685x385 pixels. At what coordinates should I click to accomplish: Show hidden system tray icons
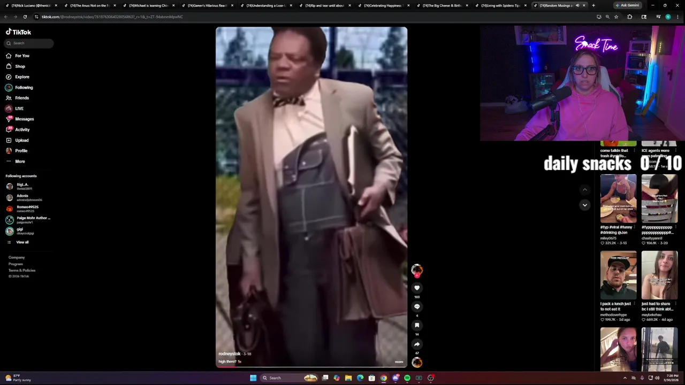click(x=625, y=378)
